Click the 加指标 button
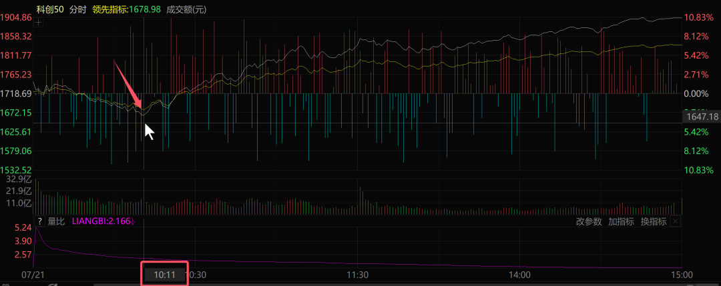The width and height of the screenshot is (721, 286). [622, 222]
